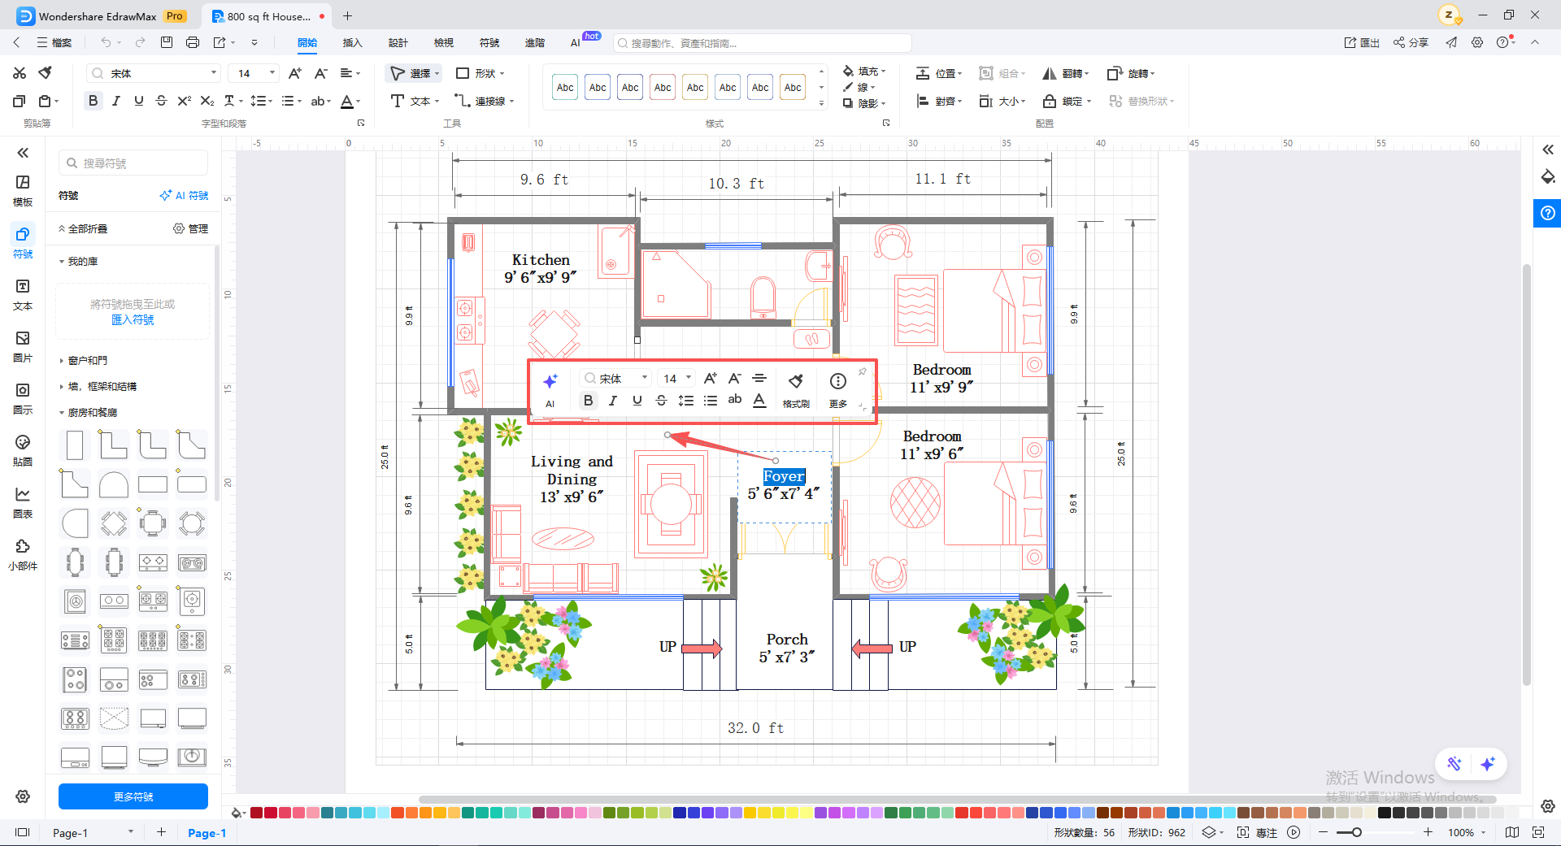Viewport: 1561px width, 846px height.
Task: Open the Charts panel in sidebar
Action: coord(23,502)
